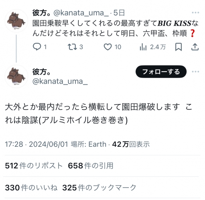
Task: View analytics showing 2.4万 views
Action: [x=152, y=47]
